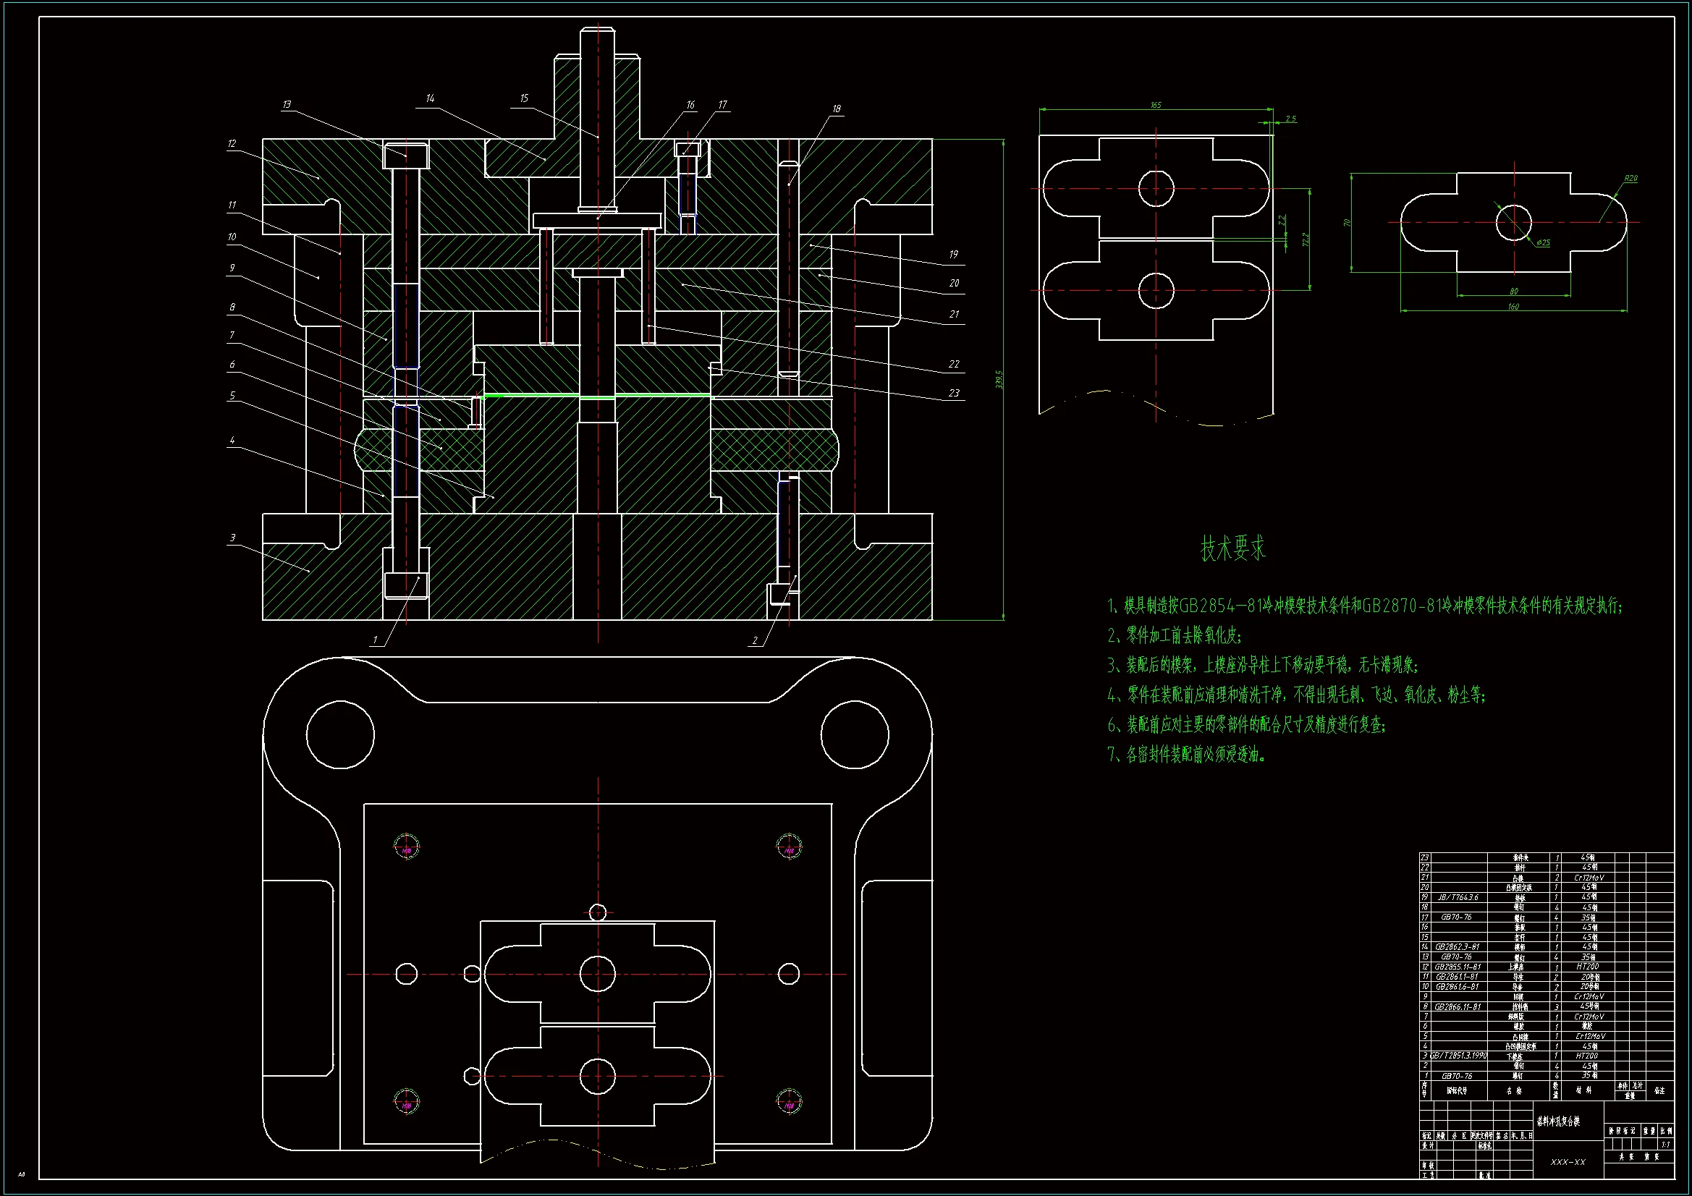
Task: Select the 165 width dimension text
Action: (1156, 106)
